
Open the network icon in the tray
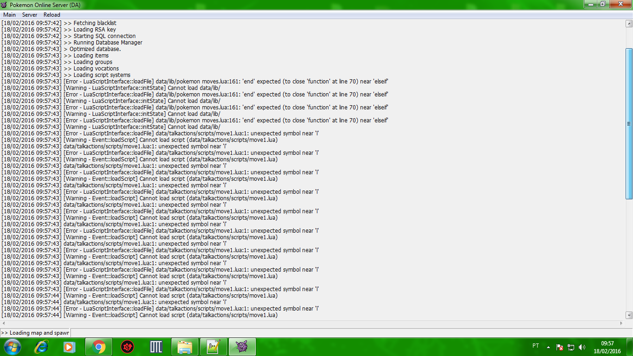(x=571, y=347)
